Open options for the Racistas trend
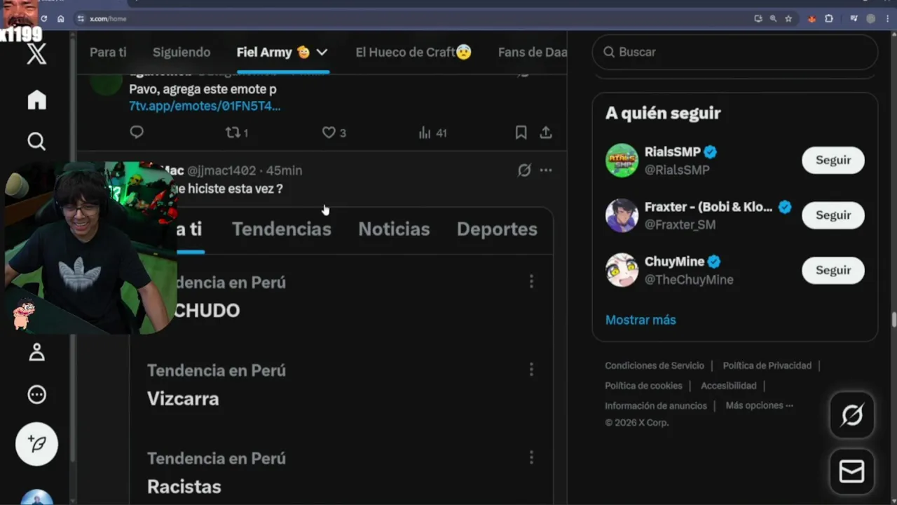This screenshot has height=505, width=897. (531, 457)
